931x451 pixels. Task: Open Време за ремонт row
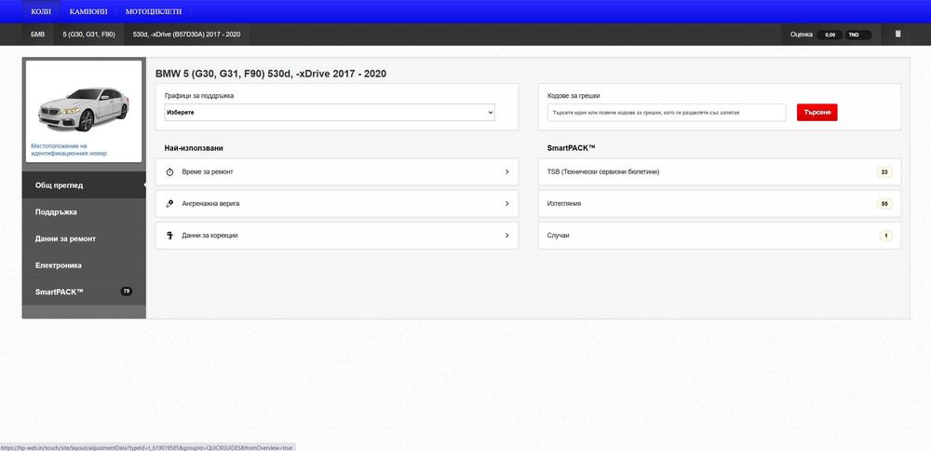tap(337, 171)
